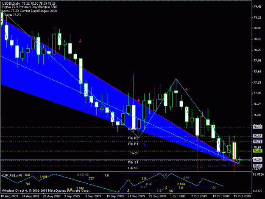Click the 77.05 price scale value
Image resolution: width=265 pixels, height=199 pixels.
(x=257, y=93)
